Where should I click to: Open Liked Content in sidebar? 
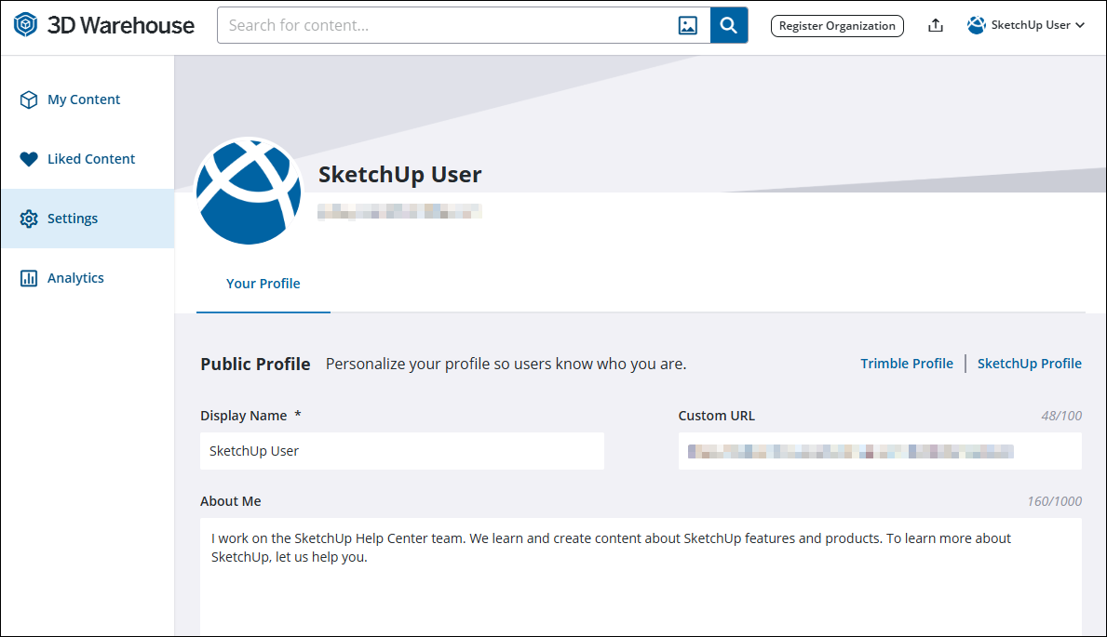pyautogui.click(x=88, y=159)
